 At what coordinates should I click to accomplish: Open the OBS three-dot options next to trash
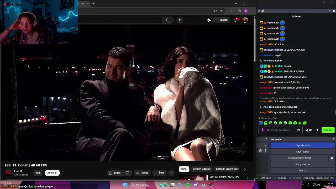265,151
